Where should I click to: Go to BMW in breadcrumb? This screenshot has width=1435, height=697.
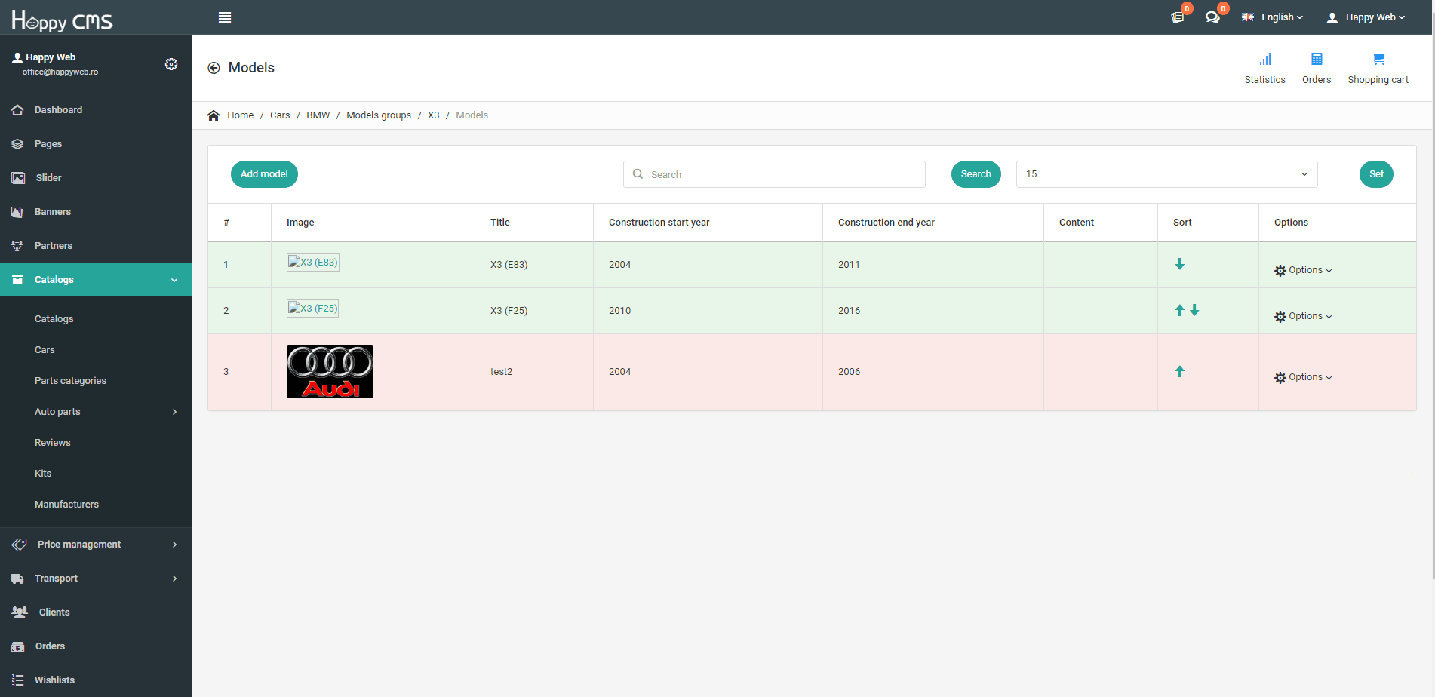tap(318, 115)
